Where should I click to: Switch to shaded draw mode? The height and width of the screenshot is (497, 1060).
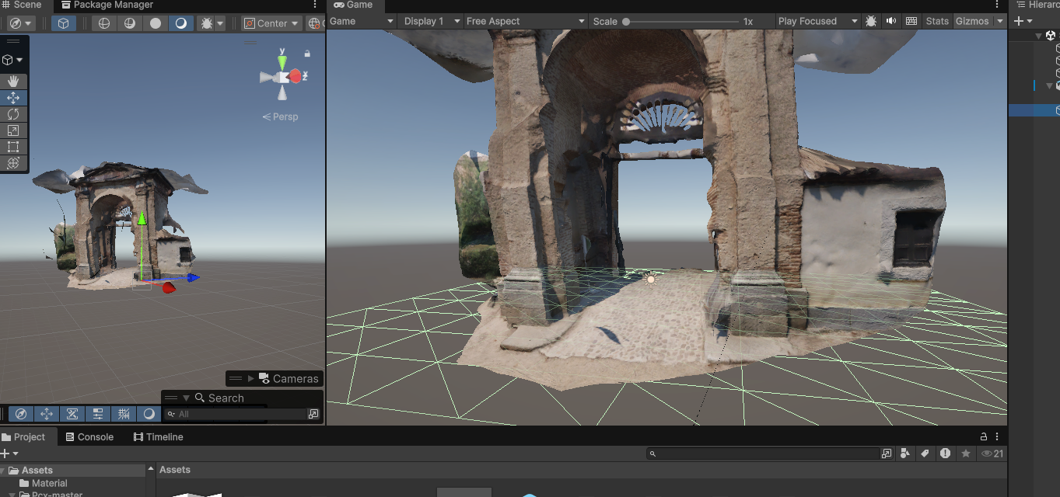pos(181,23)
